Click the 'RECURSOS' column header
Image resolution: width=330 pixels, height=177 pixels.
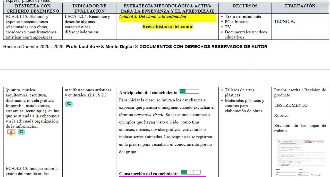245,6
